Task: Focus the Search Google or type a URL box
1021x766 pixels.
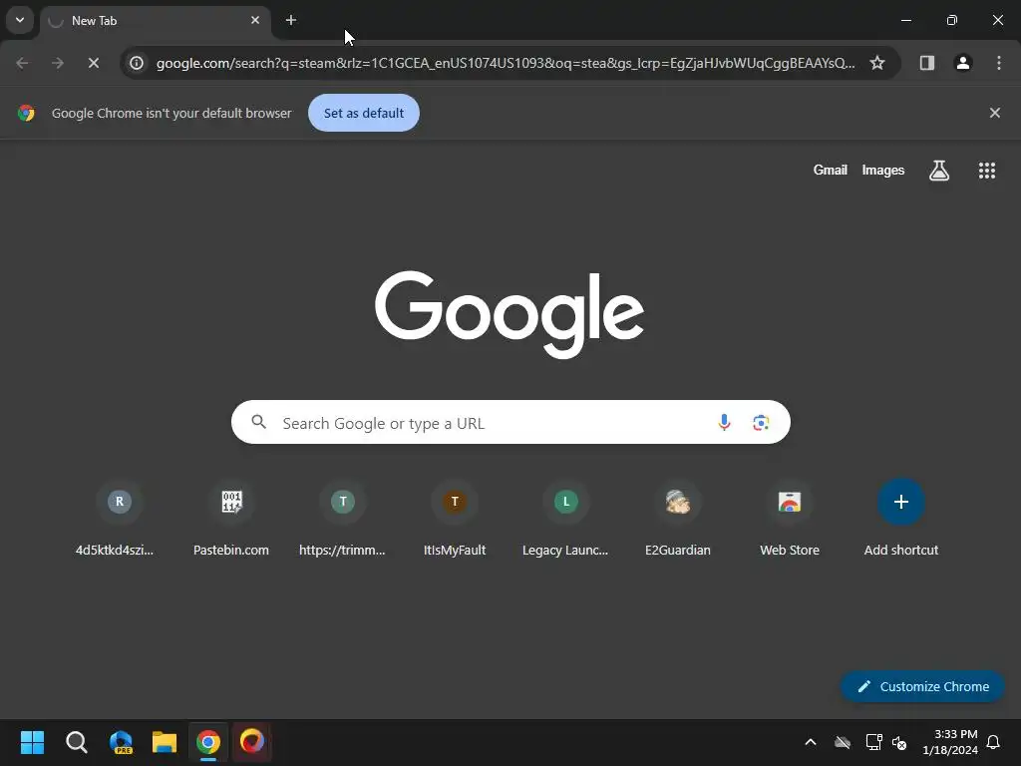Action: [x=510, y=422]
